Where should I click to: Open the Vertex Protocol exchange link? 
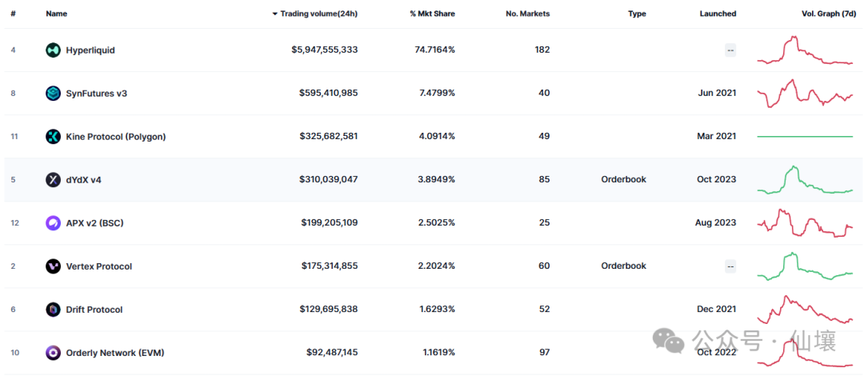(x=98, y=266)
